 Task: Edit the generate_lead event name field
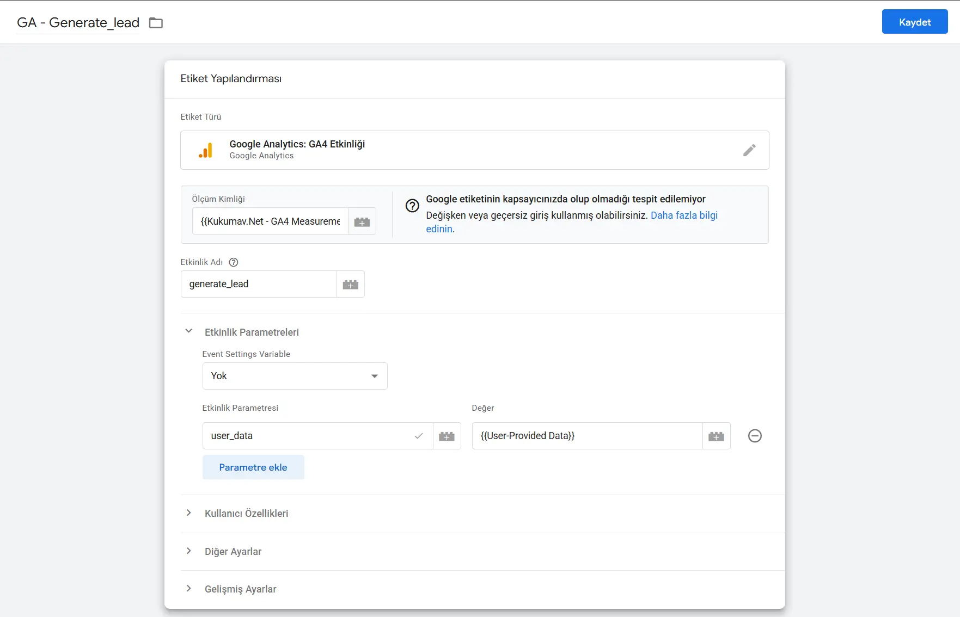point(259,284)
